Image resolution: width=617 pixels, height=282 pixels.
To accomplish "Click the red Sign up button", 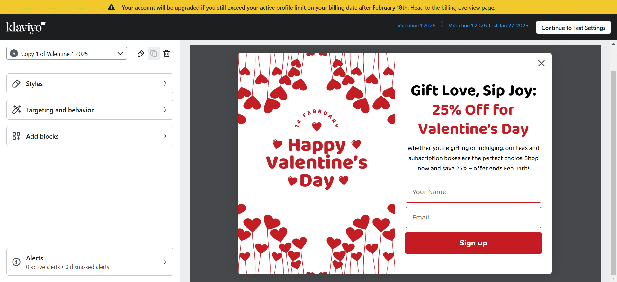I will (x=473, y=243).
